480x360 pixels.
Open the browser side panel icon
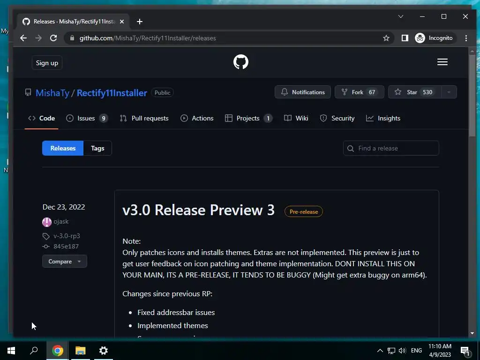(405, 38)
